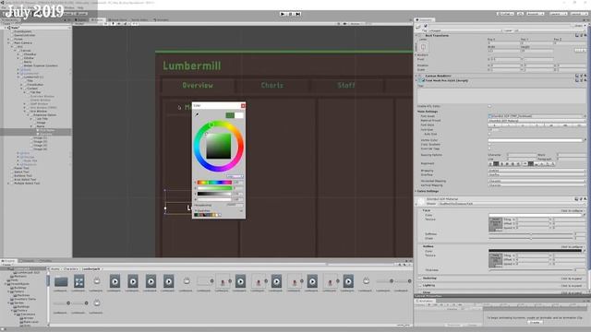Select the Animator Controller asset thumbnail

pos(78,281)
